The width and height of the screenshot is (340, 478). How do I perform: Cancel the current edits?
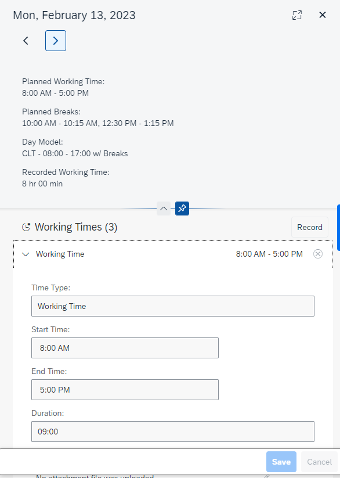319,462
